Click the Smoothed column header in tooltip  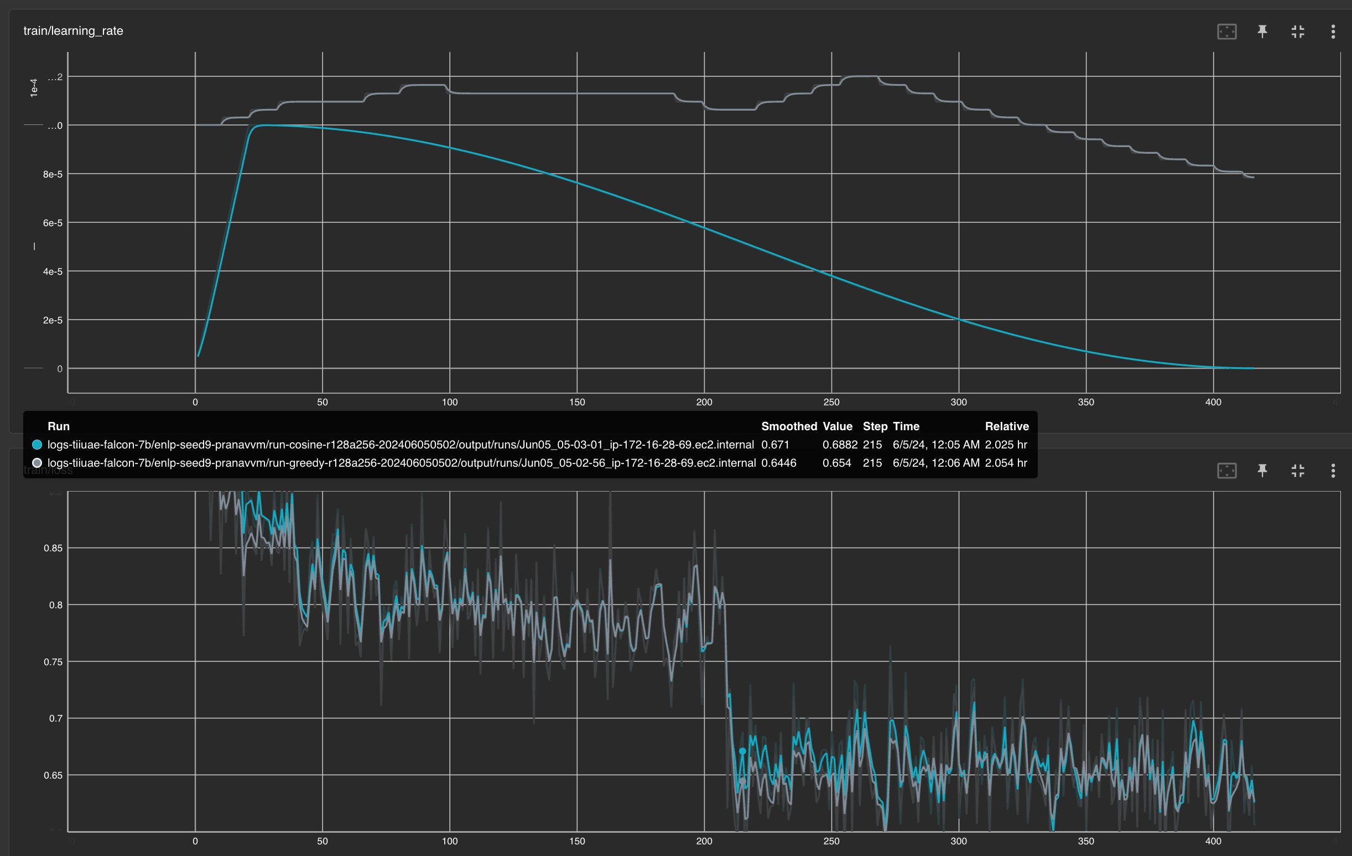(x=789, y=426)
